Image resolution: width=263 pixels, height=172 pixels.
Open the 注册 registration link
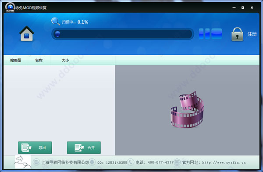pyautogui.click(x=252, y=34)
